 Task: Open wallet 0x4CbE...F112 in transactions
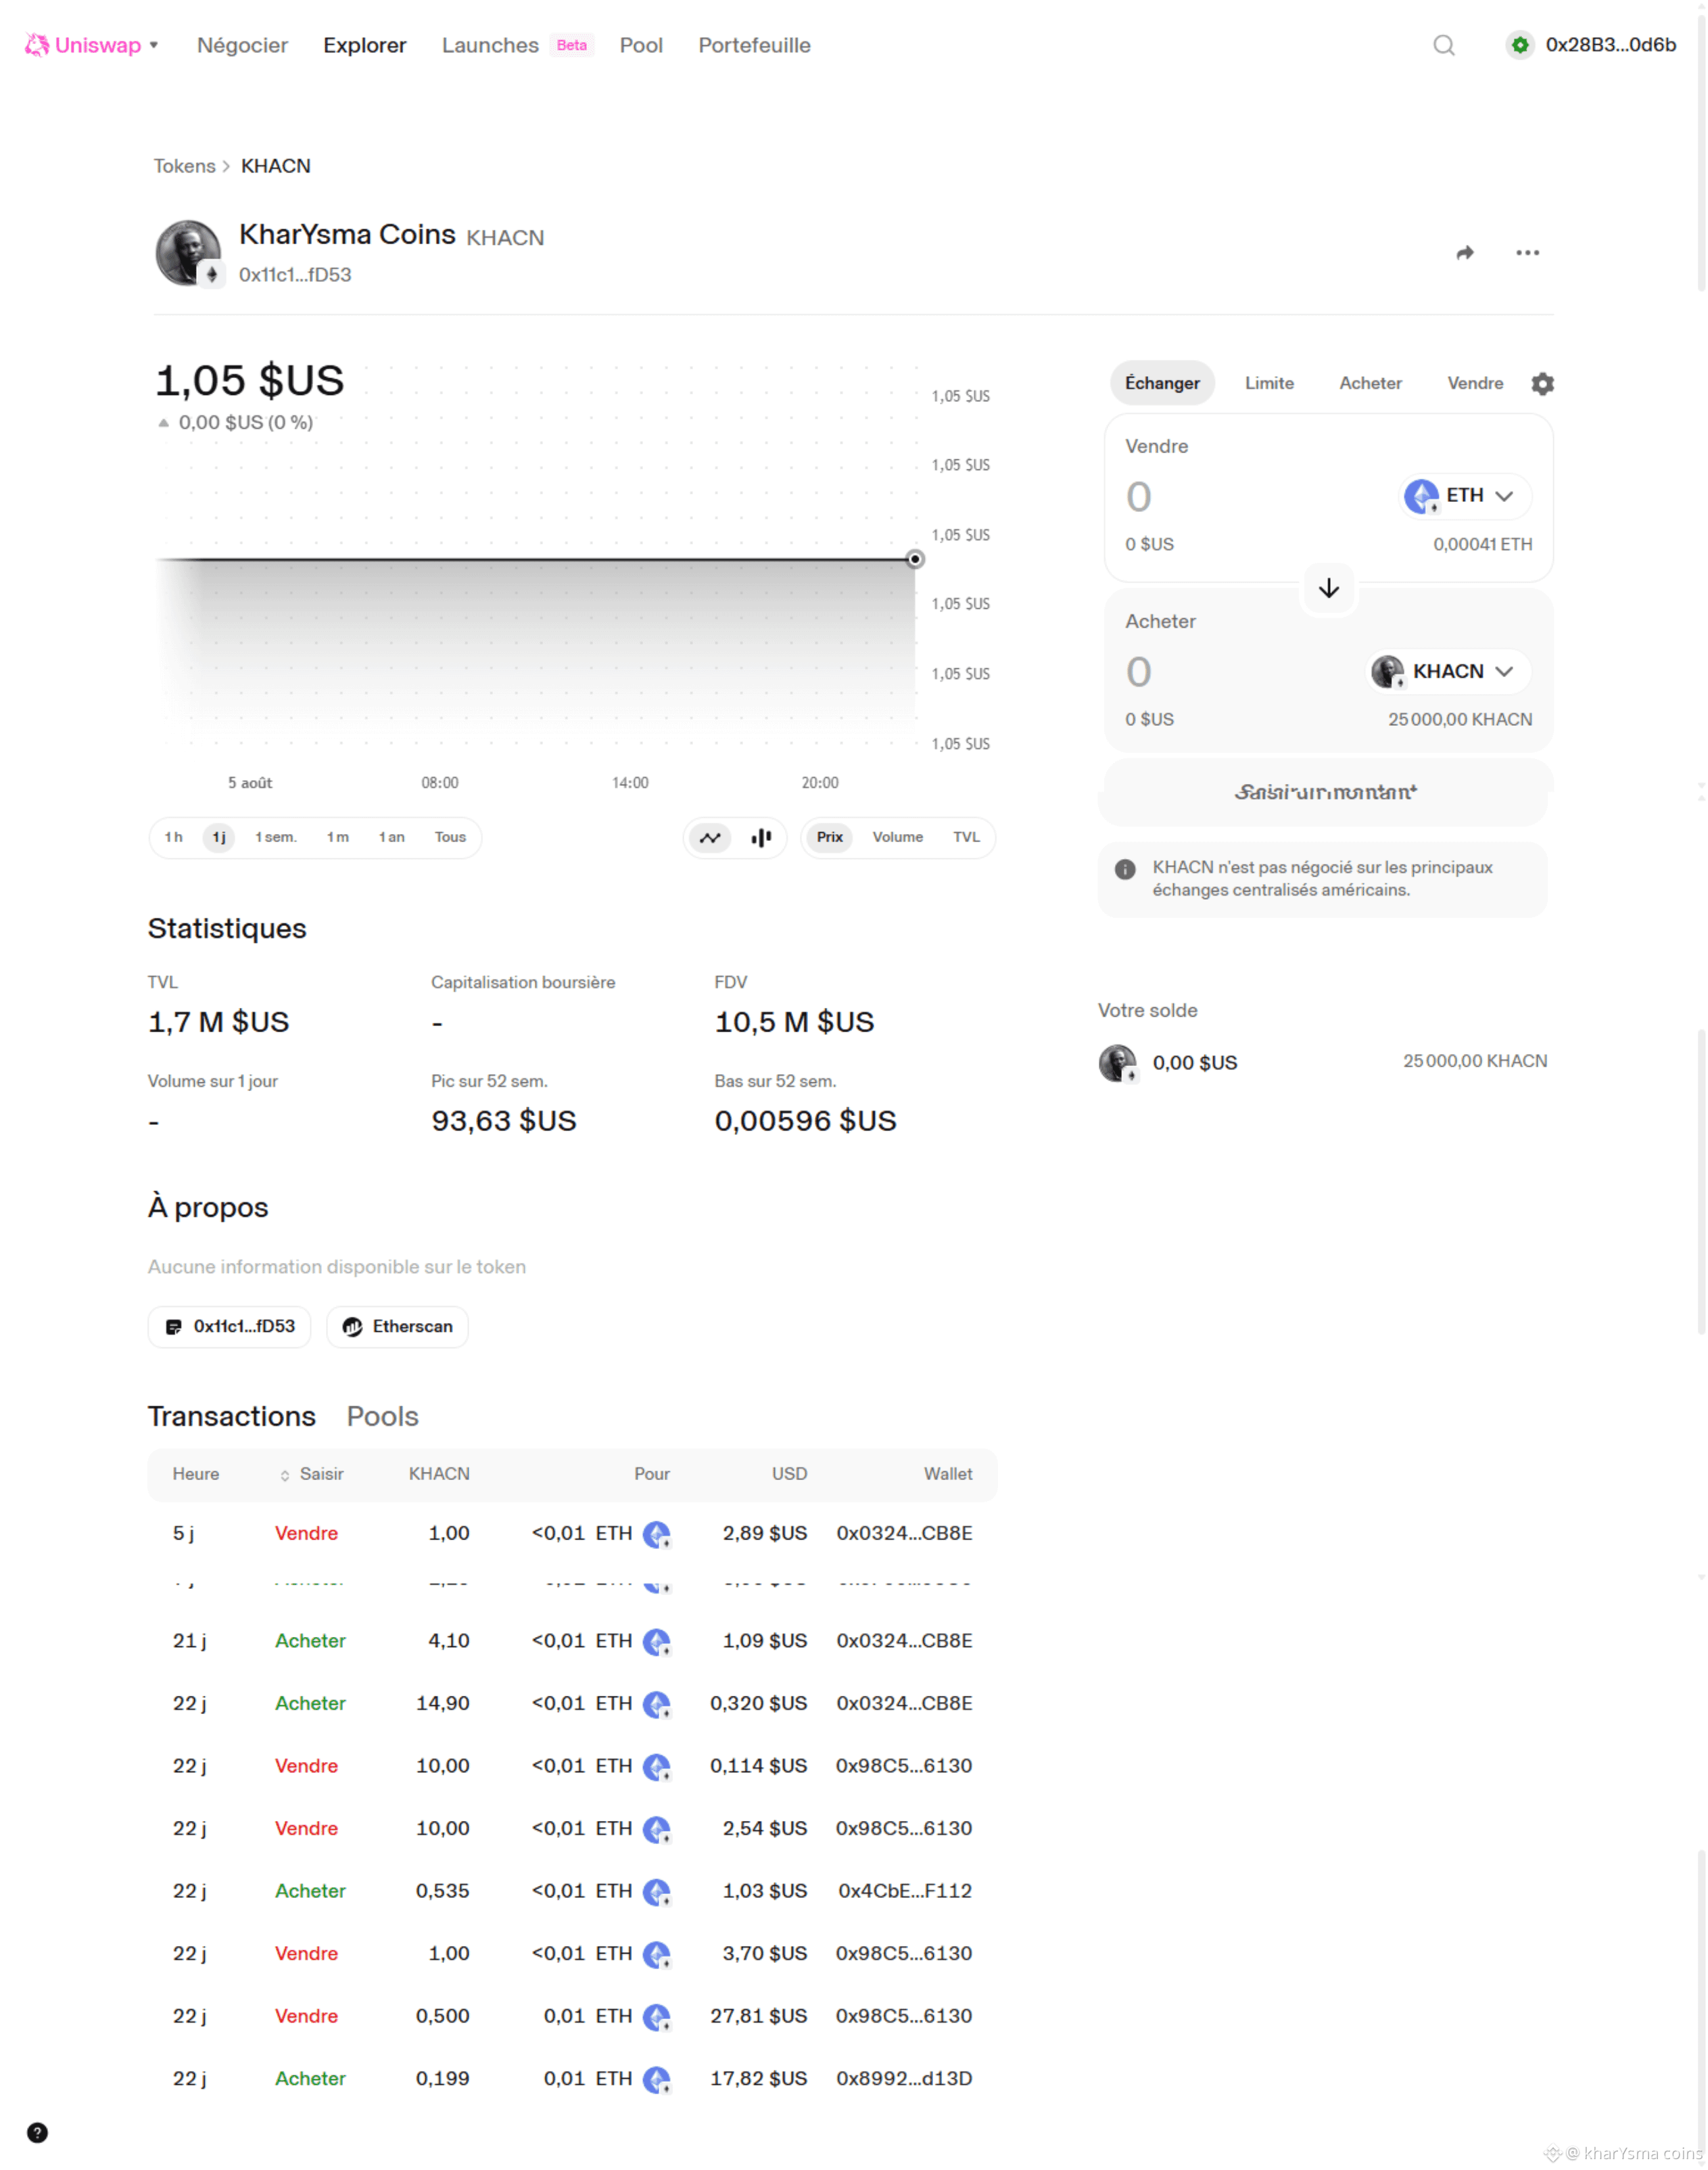(x=904, y=1892)
